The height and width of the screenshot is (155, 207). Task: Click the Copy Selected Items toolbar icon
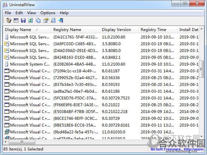[x=38, y=21]
